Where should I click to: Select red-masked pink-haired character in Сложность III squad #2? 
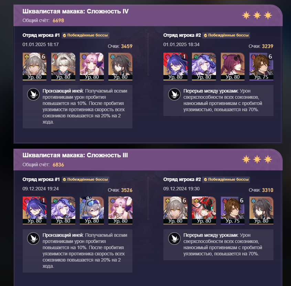tap(204, 210)
